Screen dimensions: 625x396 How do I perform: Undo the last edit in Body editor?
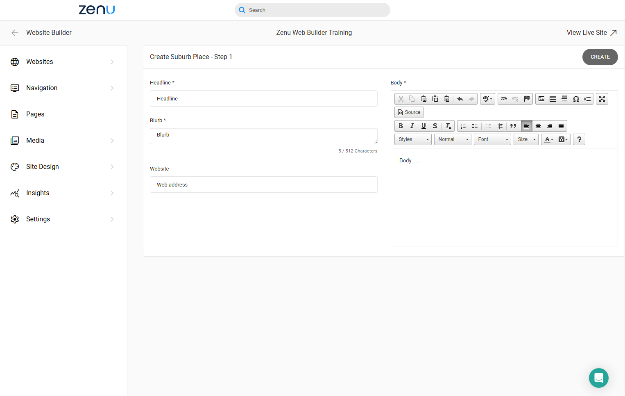(x=460, y=99)
